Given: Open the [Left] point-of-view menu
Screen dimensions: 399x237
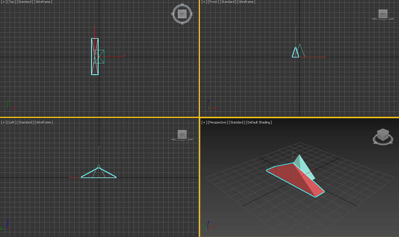Looking at the screenshot, I should point(12,122).
